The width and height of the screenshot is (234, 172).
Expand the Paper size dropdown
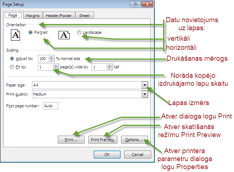pyautogui.click(x=145, y=85)
